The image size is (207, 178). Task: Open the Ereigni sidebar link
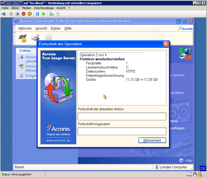click(x=31, y=75)
